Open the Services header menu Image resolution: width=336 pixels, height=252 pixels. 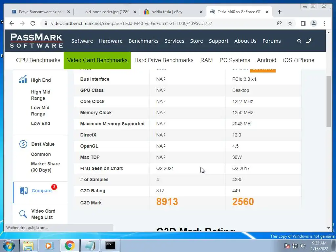coord(174,41)
